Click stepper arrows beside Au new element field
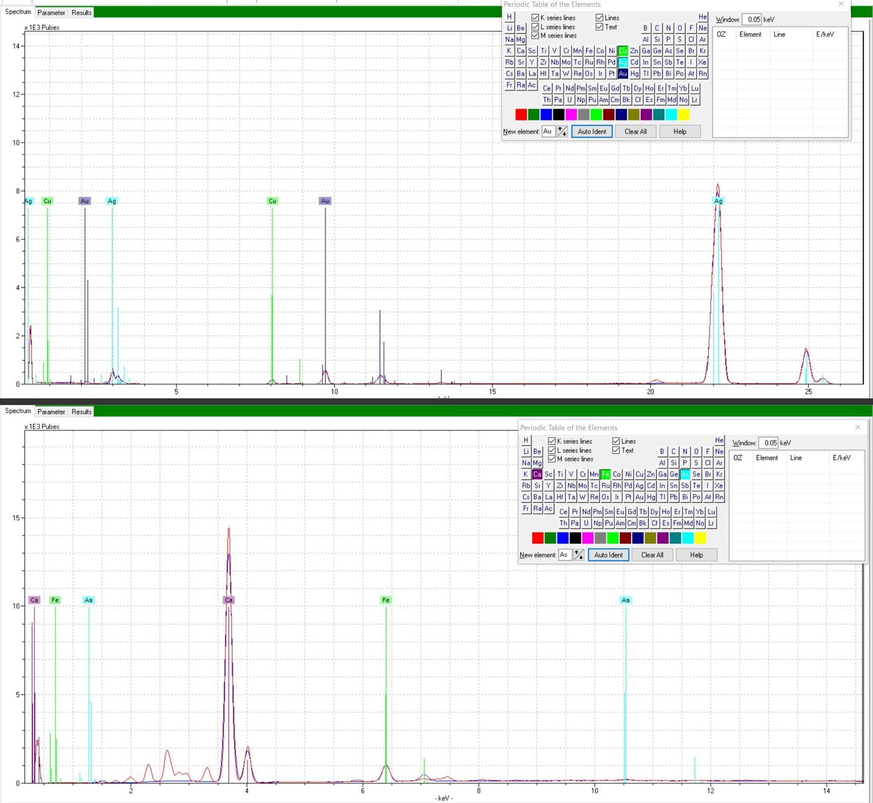The height and width of the screenshot is (803, 873). click(562, 132)
